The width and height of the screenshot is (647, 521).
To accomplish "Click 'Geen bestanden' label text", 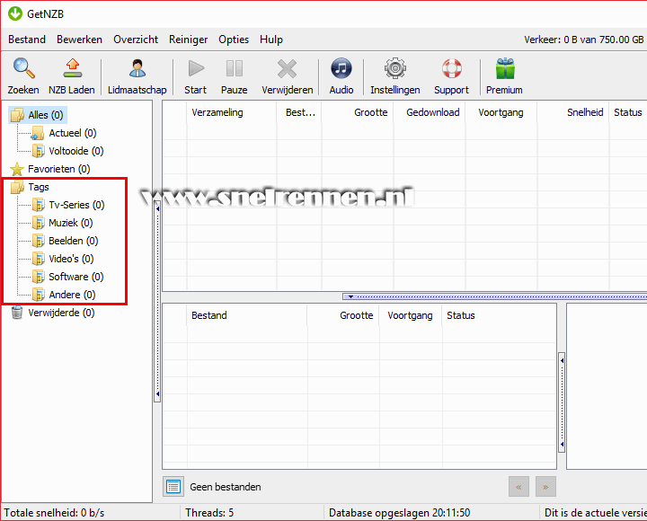I will point(226,487).
